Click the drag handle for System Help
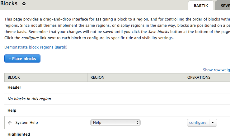Viewport: 230px width, 136px height. 10,123
